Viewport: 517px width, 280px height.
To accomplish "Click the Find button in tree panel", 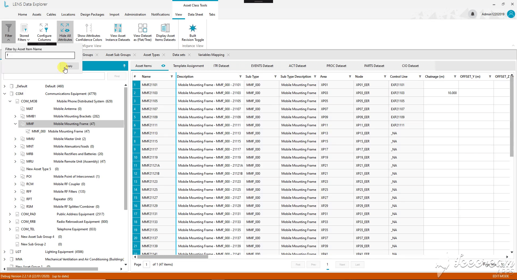I will point(117,76).
